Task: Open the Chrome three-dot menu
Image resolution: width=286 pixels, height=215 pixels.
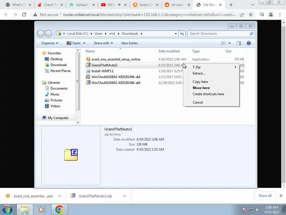Action: [x=280, y=15]
